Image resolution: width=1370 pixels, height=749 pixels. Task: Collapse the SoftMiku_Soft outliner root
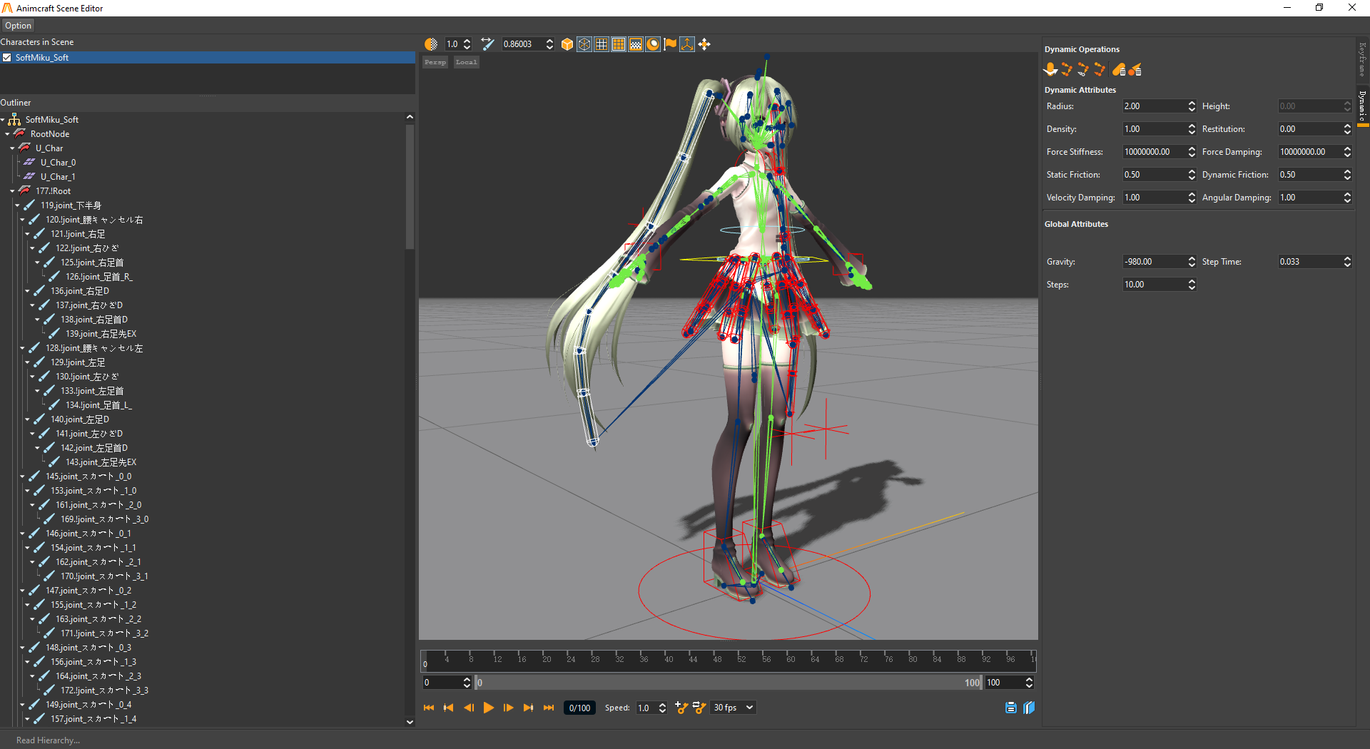tap(3, 120)
